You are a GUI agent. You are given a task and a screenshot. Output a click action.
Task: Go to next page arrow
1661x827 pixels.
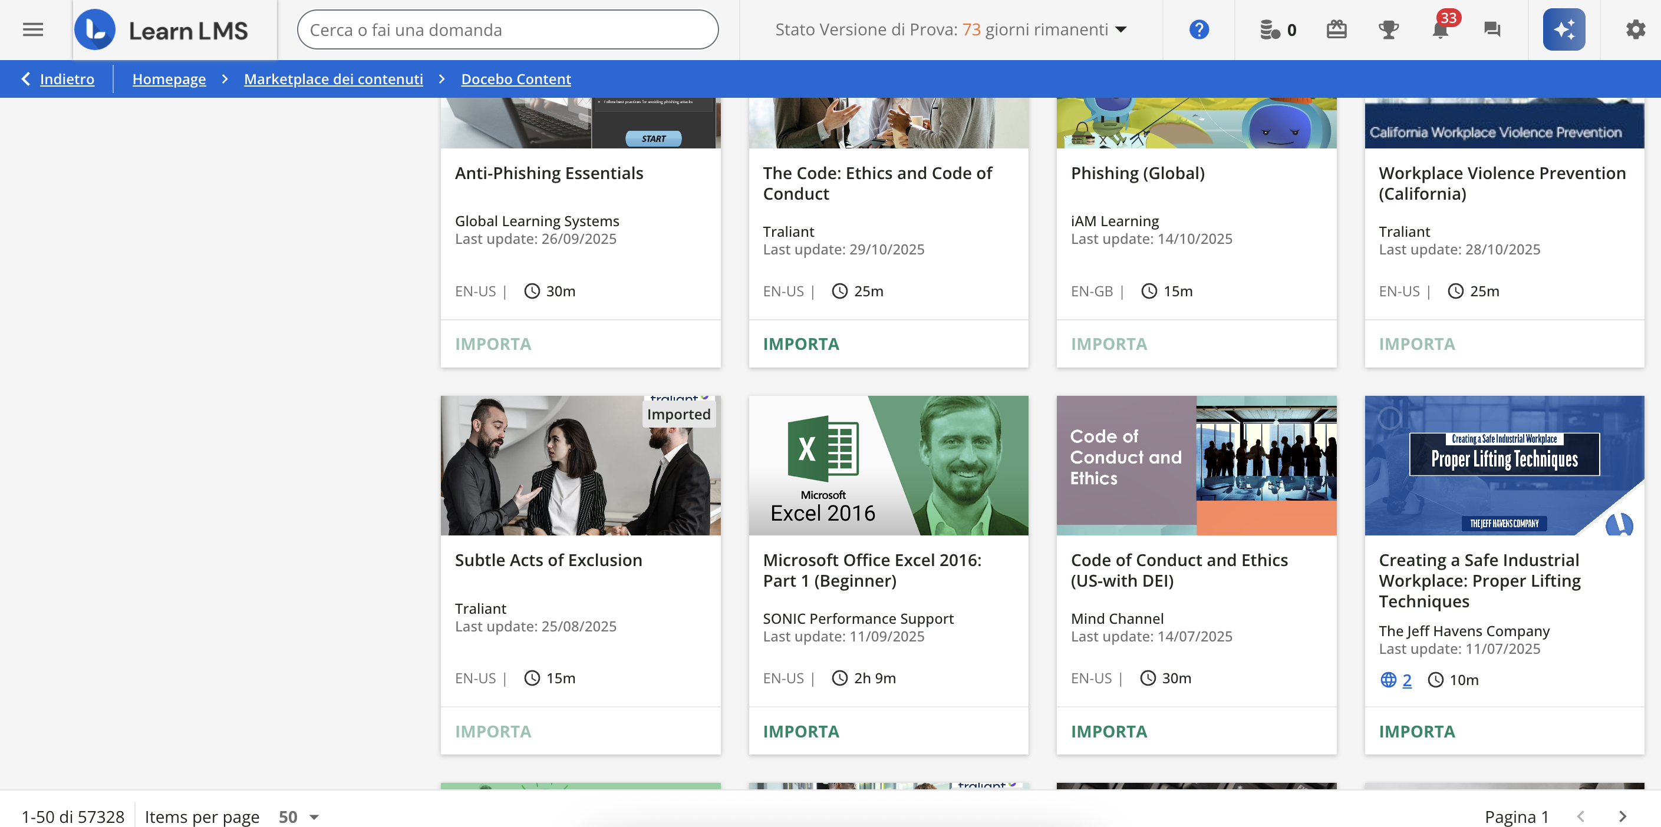coord(1622,816)
